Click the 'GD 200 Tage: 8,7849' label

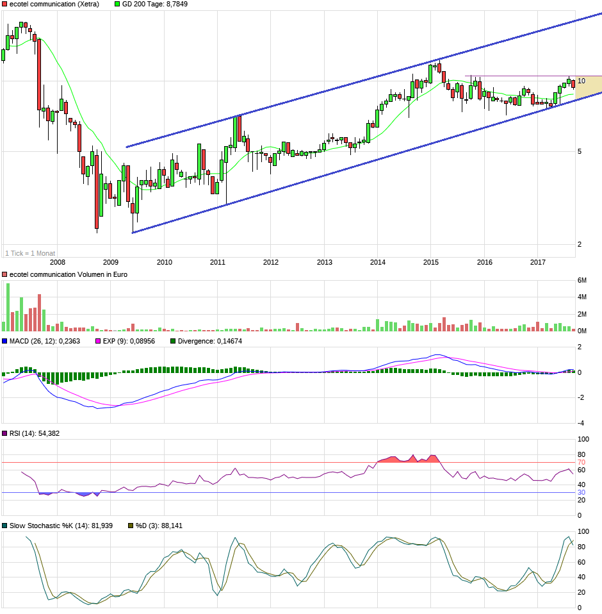155,4
